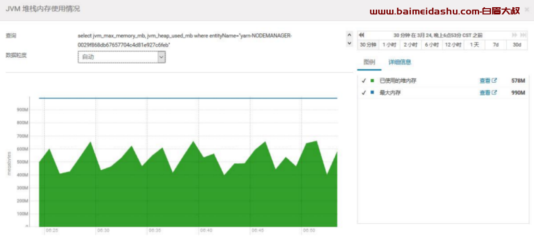The height and width of the screenshot is (241, 534).
Task: Select the 30 分钟 time range
Action: click(368, 45)
